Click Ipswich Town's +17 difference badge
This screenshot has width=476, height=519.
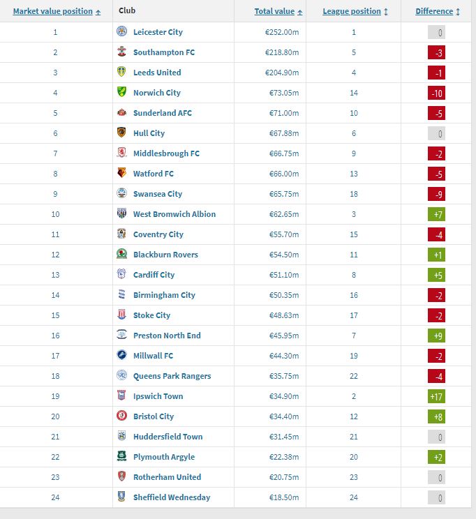438,396
